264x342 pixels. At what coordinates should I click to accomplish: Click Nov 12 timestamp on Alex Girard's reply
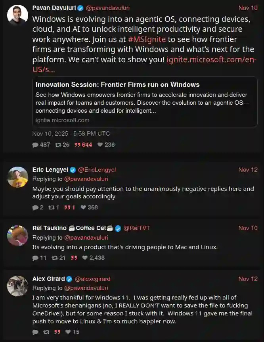point(248,279)
